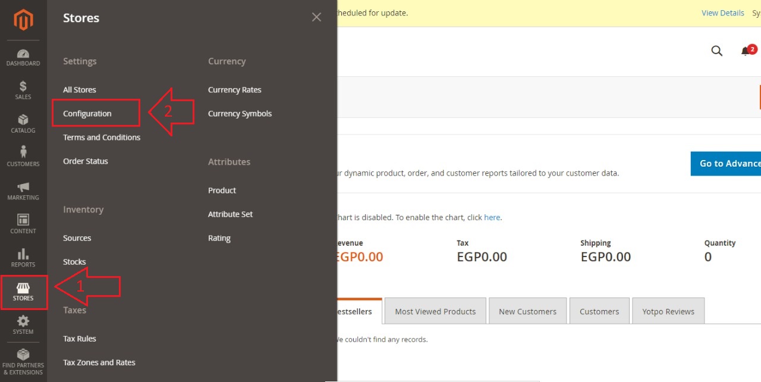The width and height of the screenshot is (761, 382).
Task: Click the Currency section heading
Action: point(227,61)
